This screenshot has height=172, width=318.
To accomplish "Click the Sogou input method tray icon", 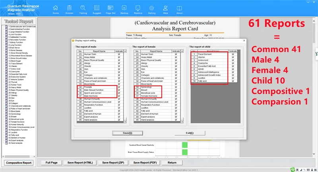I will click(x=293, y=170).
